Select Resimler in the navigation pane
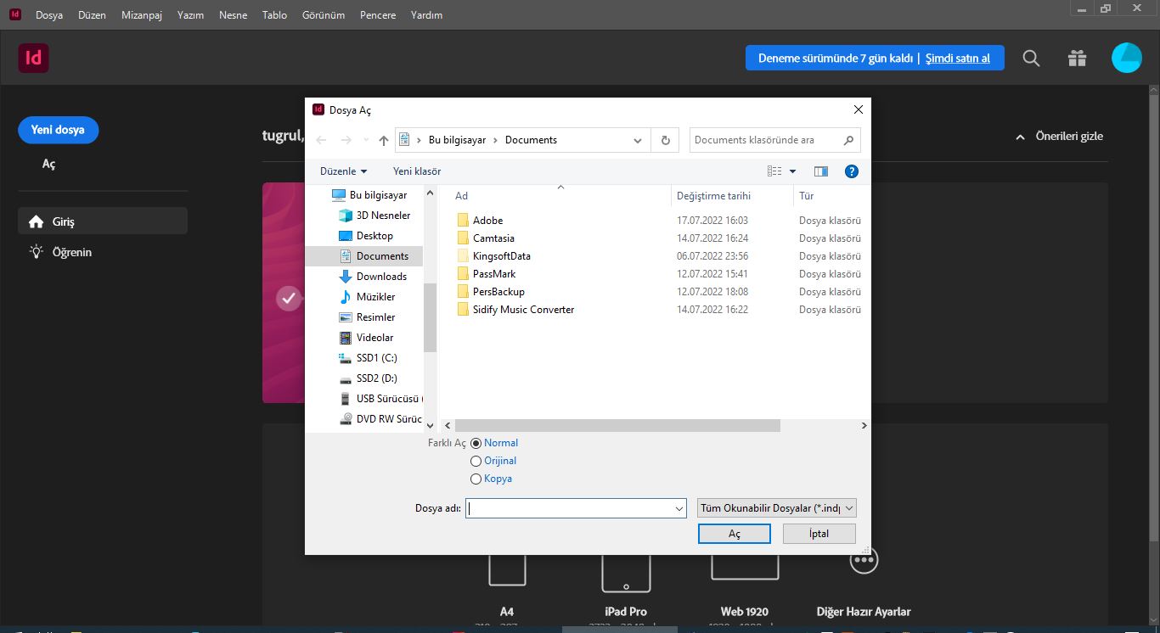This screenshot has width=1160, height=633. click(x=367, y=317)
